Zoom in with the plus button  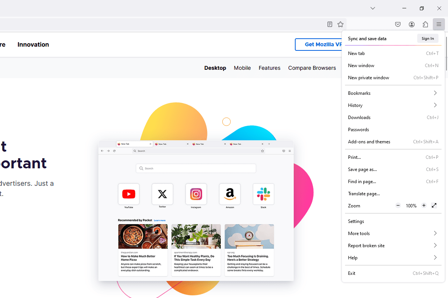tap(424, 205)
